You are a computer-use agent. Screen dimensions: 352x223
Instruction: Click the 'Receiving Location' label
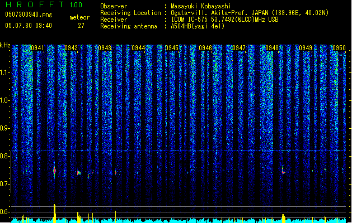pos(130,13)
